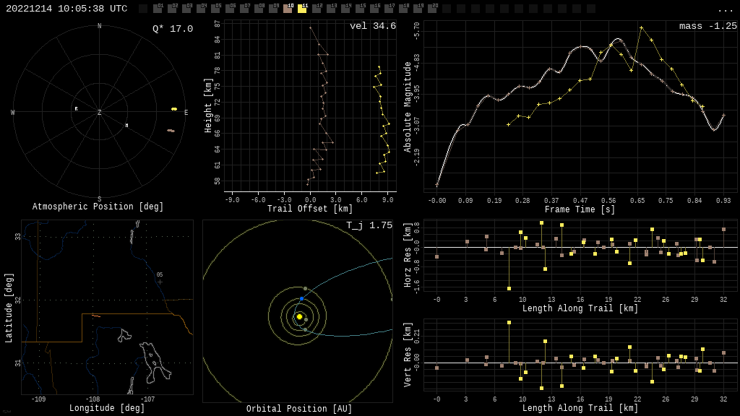Select station square labeled 06
The width and height of the screenshot is (740, 416).
pyautogui.click(x=229, y=9)
